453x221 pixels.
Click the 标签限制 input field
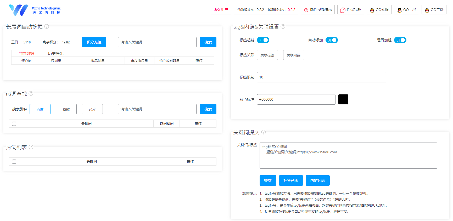321,77
